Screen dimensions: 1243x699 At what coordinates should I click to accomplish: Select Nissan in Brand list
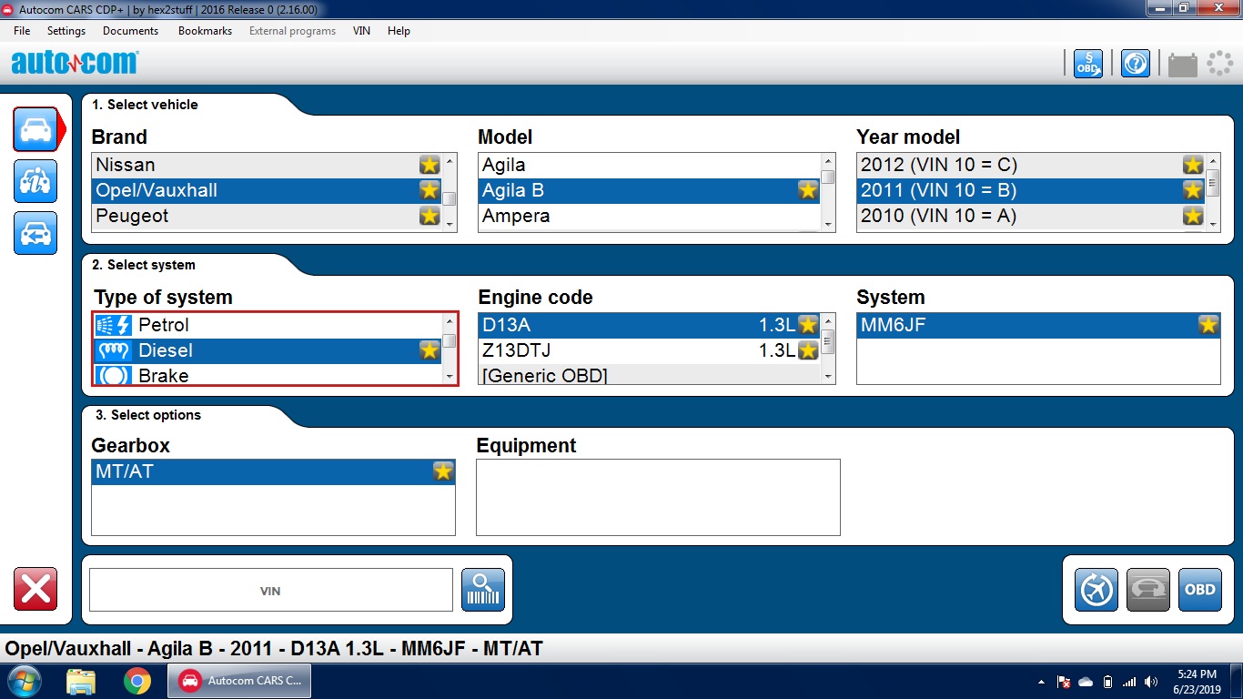click(x=267, y=165)
